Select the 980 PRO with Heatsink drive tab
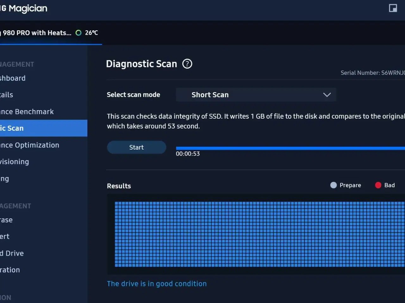Viewport: 405px width, 303px height. [36, 33]
